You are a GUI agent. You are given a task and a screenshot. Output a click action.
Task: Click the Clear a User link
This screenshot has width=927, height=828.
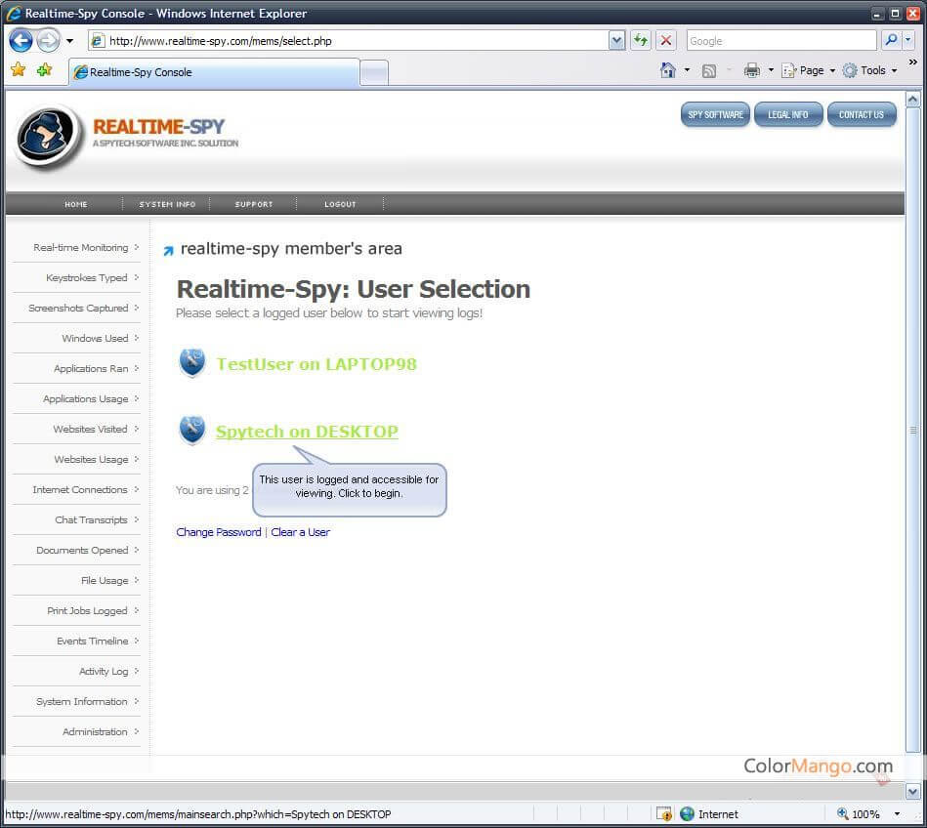point(300,532)
